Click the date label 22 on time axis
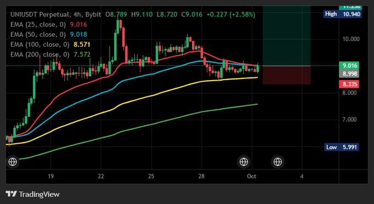Viewport: 374px width, 204px height. click(101, 176)
